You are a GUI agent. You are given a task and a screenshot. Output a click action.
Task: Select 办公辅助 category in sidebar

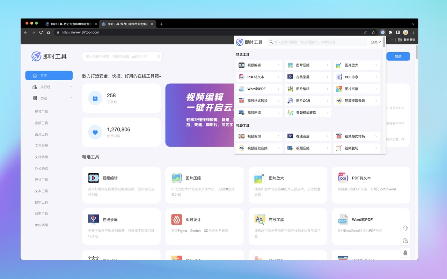[x=42, y=168]
